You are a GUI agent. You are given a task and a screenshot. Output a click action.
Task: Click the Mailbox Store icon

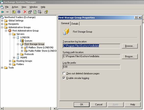(x=26, y=47)
